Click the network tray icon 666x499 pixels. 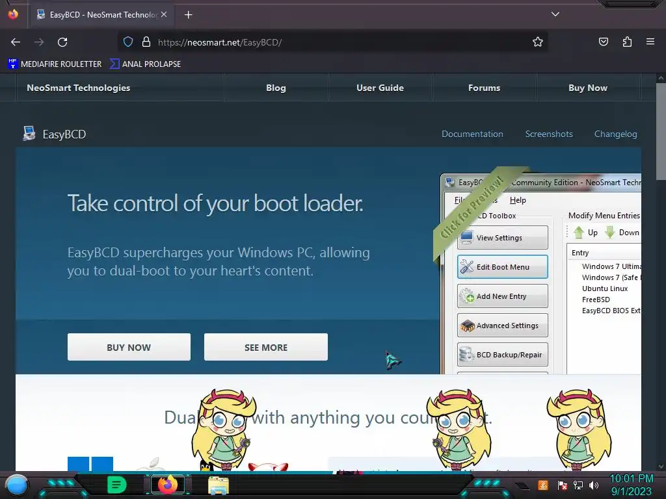click(x=578, y=485)
